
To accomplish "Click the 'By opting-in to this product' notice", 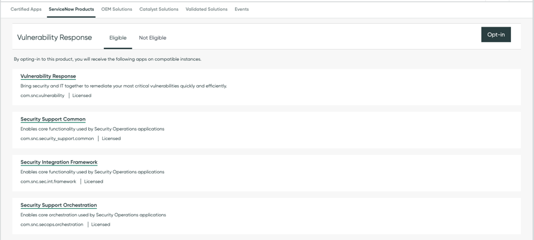I will tap(107, 59).
